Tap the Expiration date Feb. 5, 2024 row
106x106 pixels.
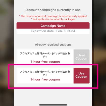click(x=53, y=31)
